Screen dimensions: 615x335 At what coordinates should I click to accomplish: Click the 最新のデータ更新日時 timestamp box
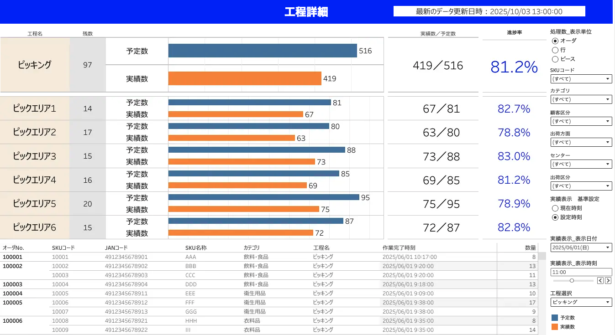[489, 12]
